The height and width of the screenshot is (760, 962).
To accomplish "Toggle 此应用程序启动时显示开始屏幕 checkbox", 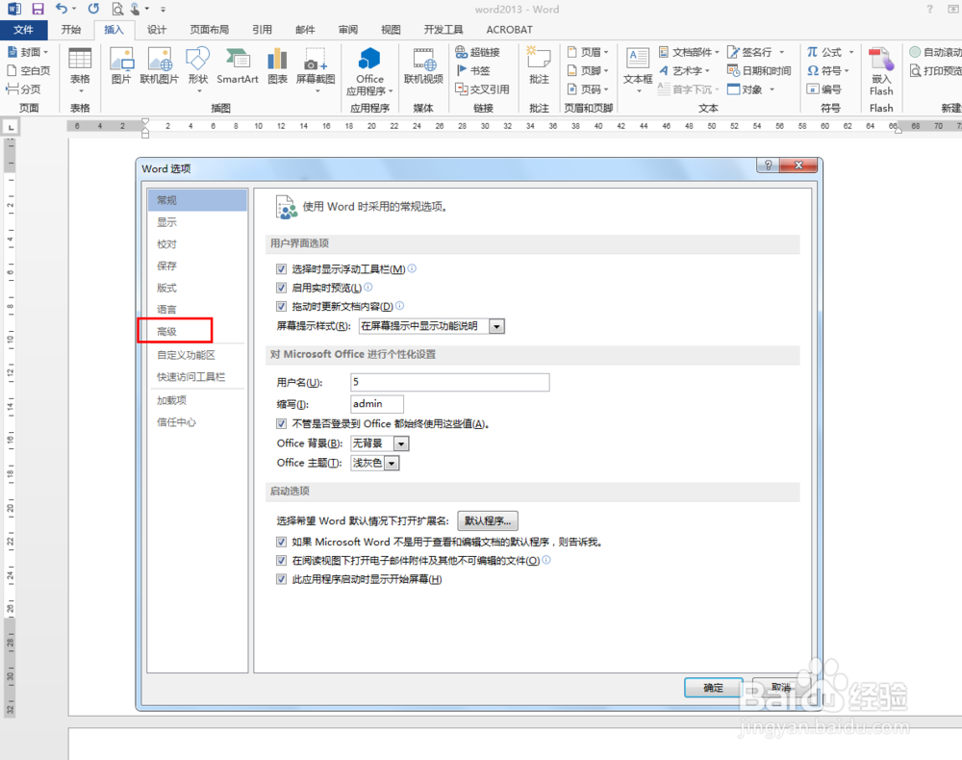I will pos(282,579).
